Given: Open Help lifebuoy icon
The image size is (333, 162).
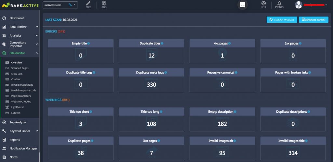Looking at the screenshot, I should [x=263, y=3].
